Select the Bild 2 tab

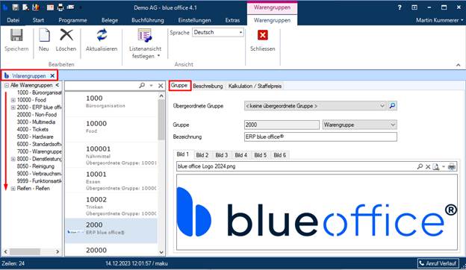pyautogui.click(x=202, y=155)
